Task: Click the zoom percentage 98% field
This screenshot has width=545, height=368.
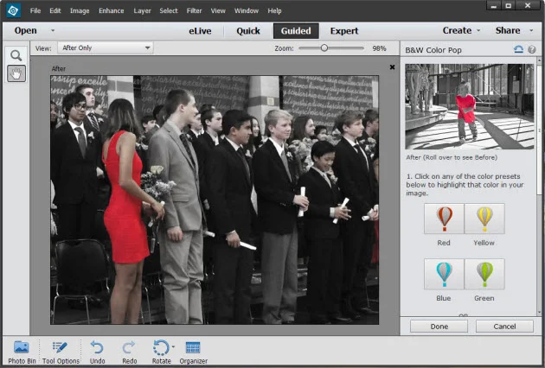Action: pyautogui.click(x=379, y=48)
